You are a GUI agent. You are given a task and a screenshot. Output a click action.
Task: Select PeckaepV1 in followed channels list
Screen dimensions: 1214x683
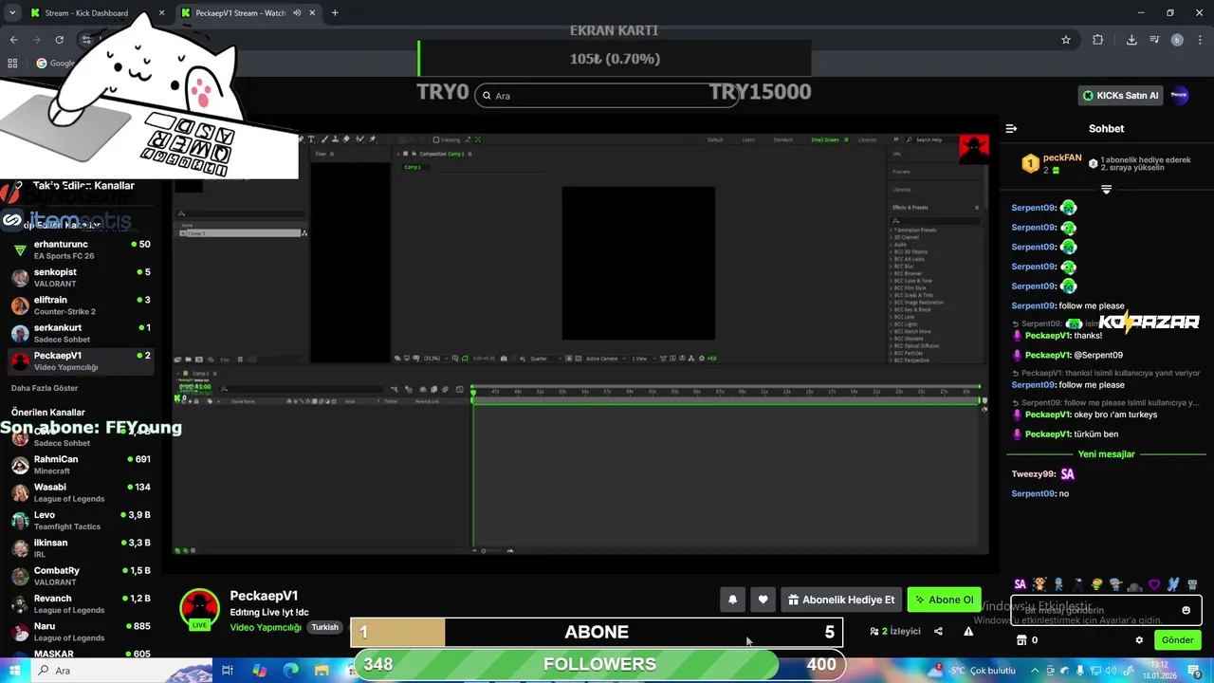click(x=81, y=360)
